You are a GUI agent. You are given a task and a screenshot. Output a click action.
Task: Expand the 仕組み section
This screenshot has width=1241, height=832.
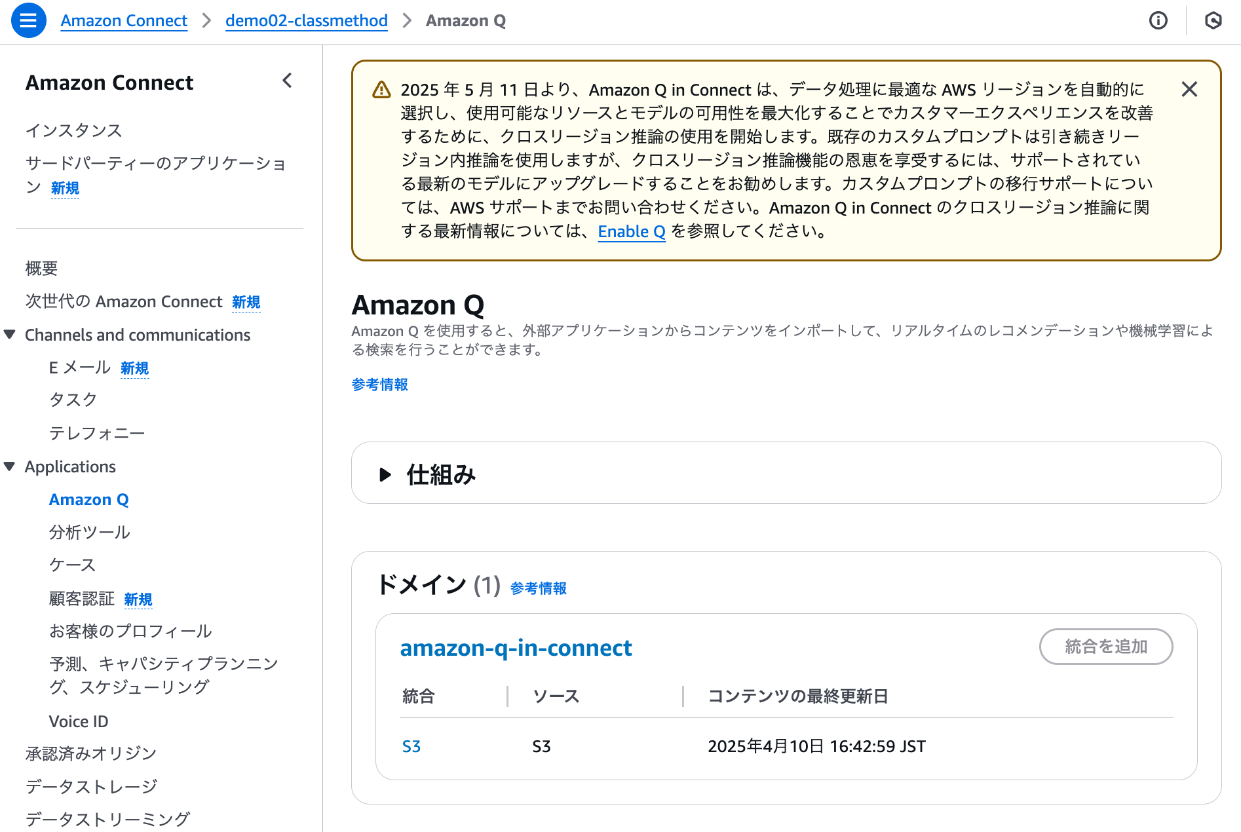[385, 474]
